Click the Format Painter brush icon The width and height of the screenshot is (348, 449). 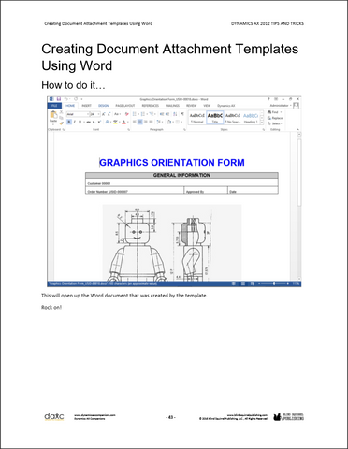(62, 123)
